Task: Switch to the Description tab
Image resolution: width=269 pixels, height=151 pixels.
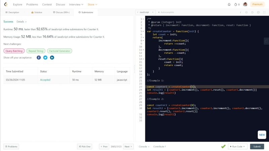Action: (x=12, y=12)
